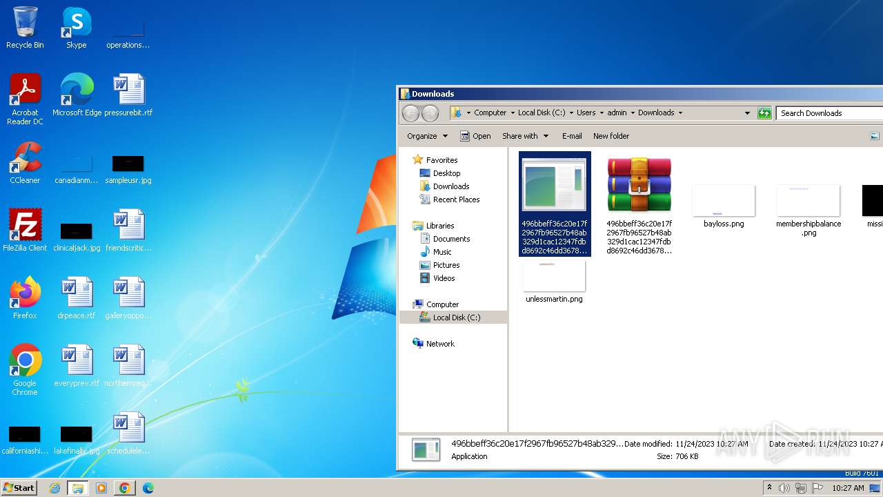Click the taskbar clock showing 10:27 AM
883x497 pixels.
tap(848, 488)
